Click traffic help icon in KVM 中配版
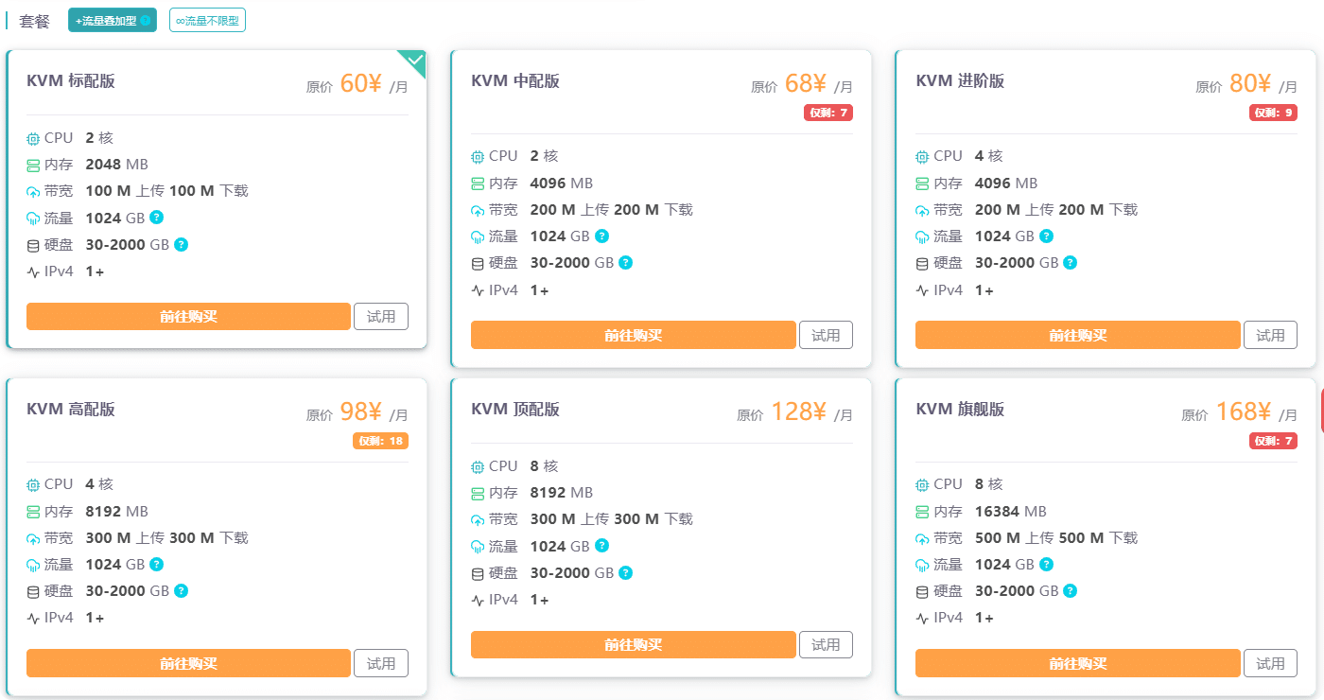The height and width of the screenshot is (700, 1324). point(601,236)
